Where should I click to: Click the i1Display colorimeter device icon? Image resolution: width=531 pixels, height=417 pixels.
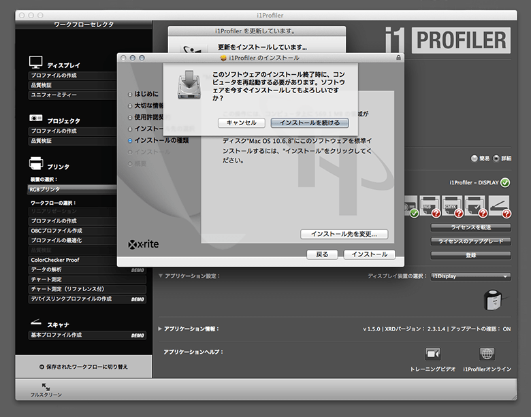[493, 299]
